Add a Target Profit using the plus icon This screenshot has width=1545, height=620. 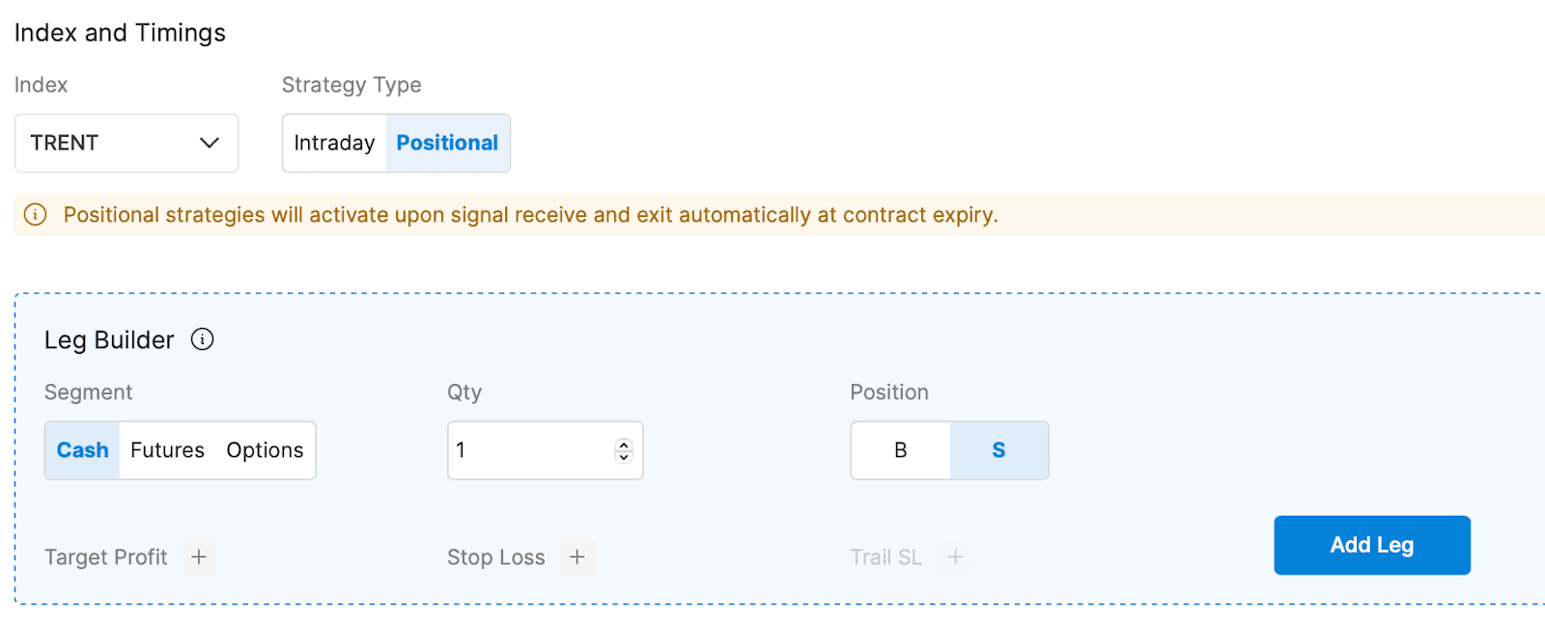(x=199, y=557)
